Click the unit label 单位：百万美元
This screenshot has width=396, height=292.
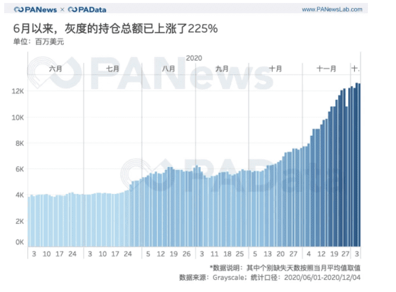(x=38, y=41)
